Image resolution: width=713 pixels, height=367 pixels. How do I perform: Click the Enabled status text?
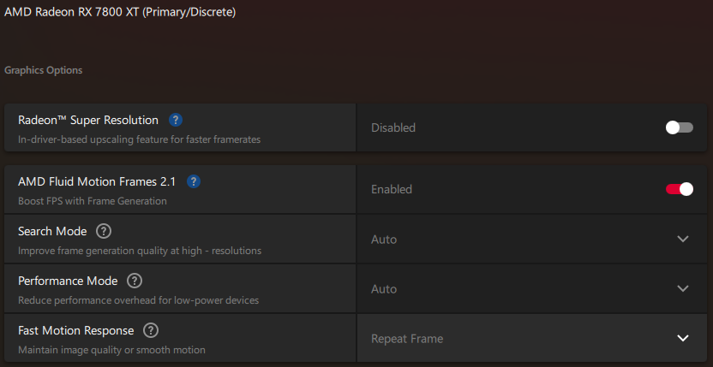392,189
